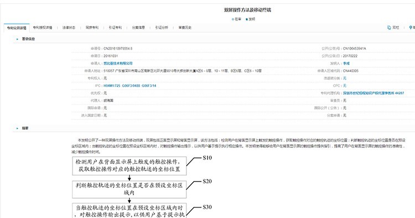Viewport: 415px width, 218px height.
Task: Open IPC class link G06F3/0488
Action: pos(131,86)
